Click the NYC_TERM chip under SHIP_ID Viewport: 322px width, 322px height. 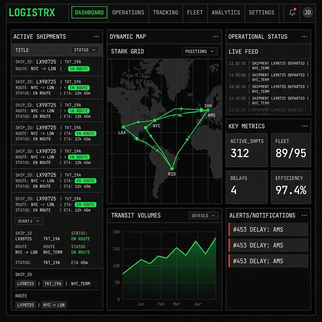click(80, 284)
